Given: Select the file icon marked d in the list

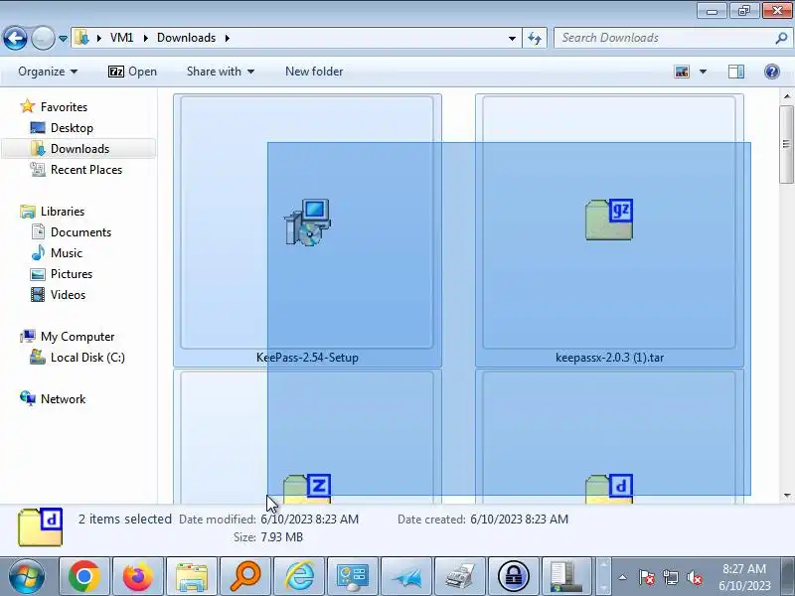Looking at the screenshot, I should click(x=609, y=489).
